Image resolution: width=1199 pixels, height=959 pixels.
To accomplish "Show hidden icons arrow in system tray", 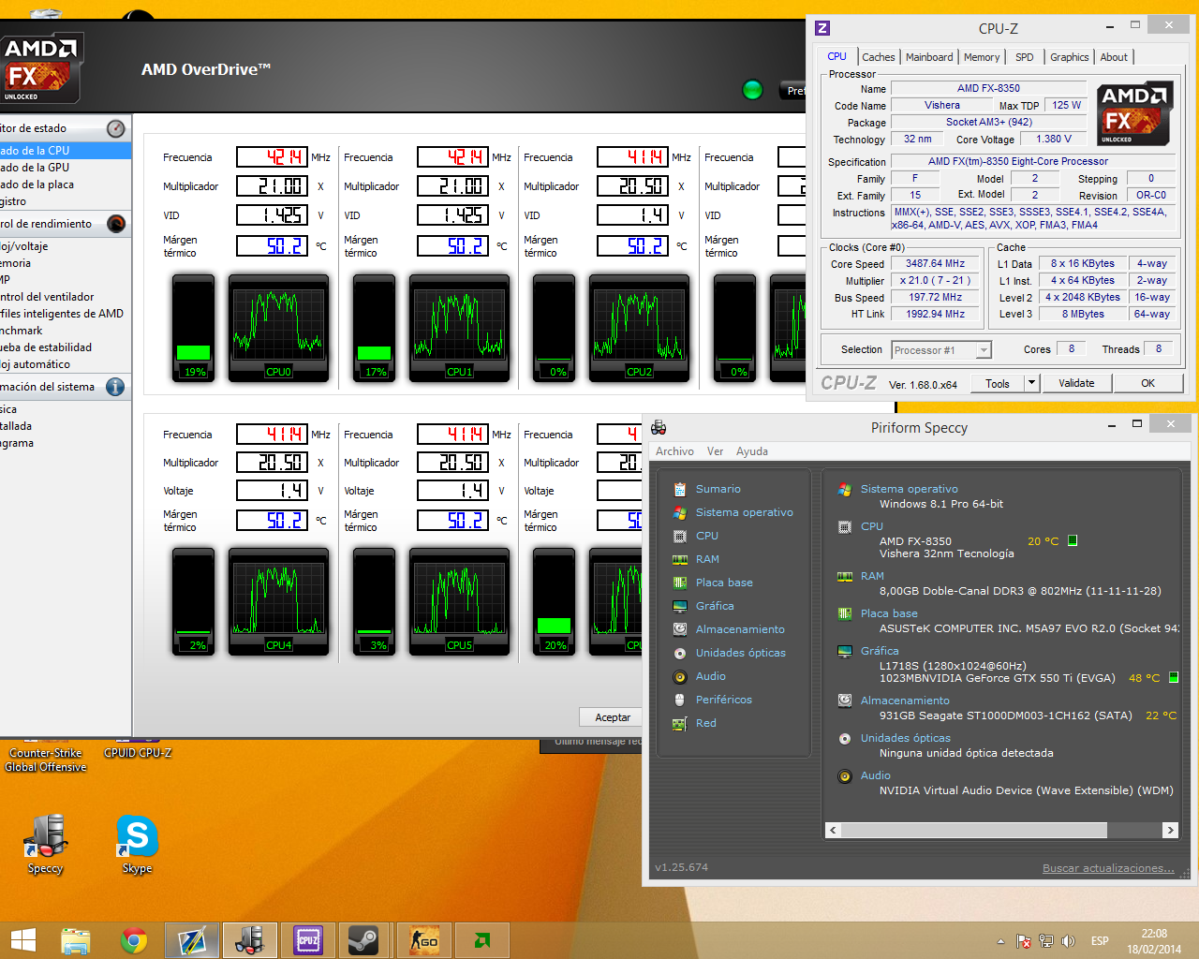I will pos(1000,941).
